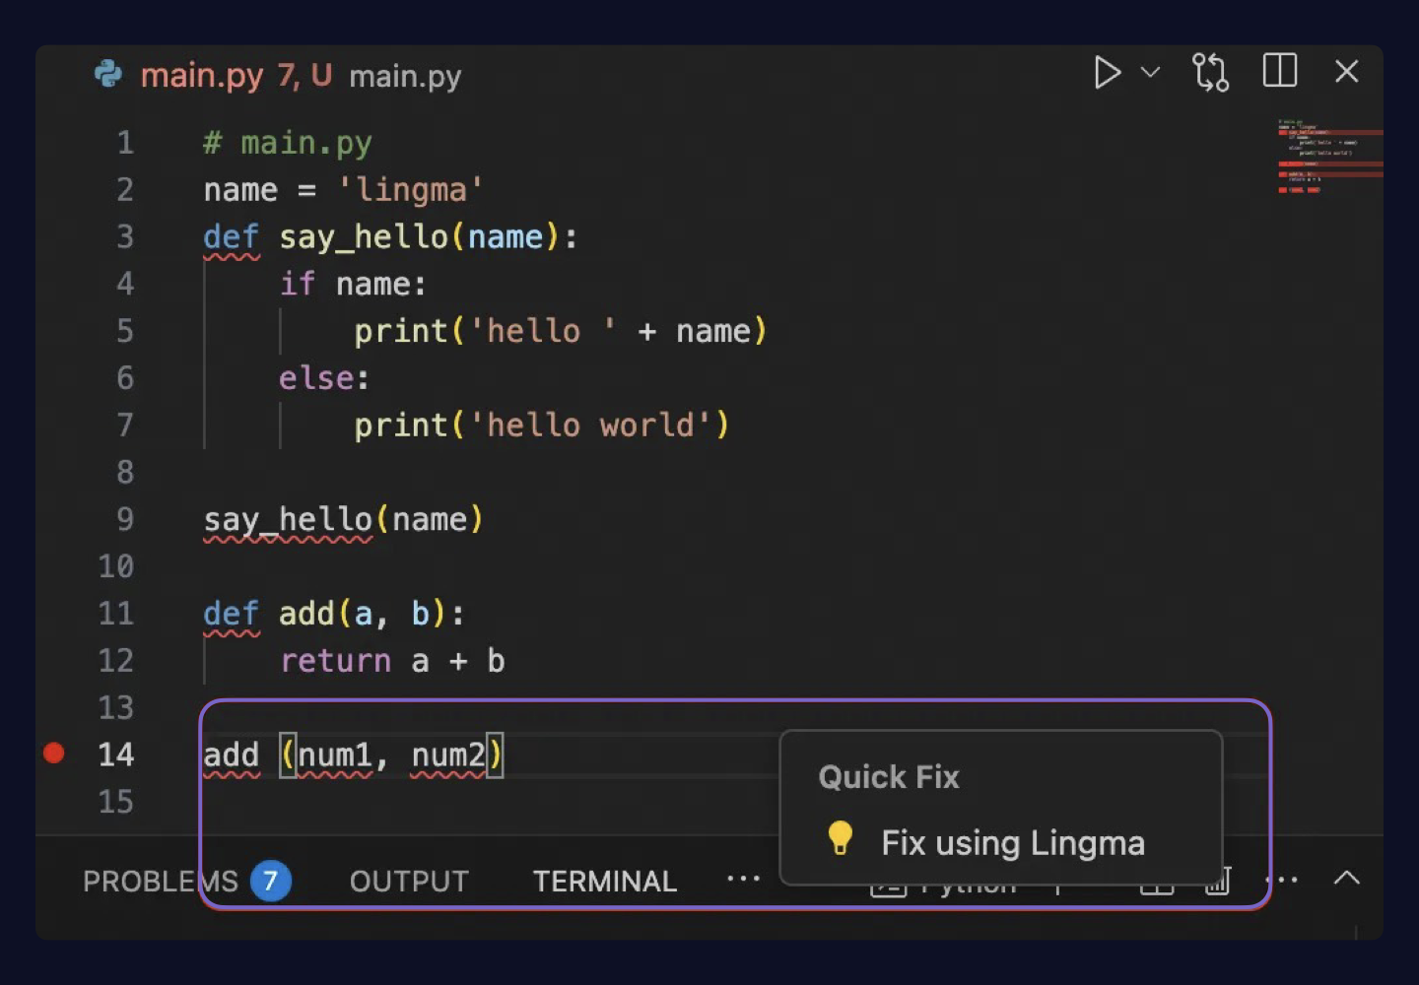Click line number 9 in the gutter
1419x985 pixels.
(x=125, y=519)
